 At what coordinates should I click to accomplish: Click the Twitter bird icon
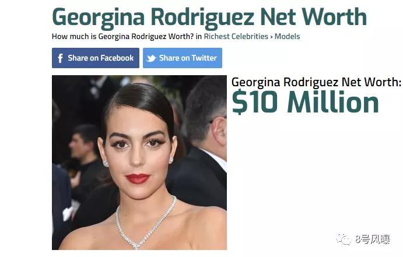click(x=151, y=58)
